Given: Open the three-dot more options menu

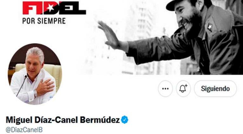Looking at the screenshot, I should pyautogui.click(x=165, y=88).
